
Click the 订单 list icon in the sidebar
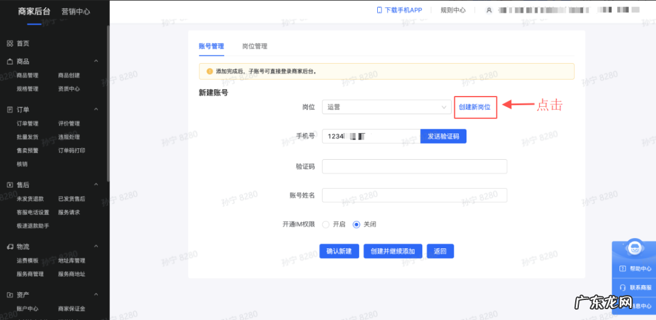(x=10, y=109)
